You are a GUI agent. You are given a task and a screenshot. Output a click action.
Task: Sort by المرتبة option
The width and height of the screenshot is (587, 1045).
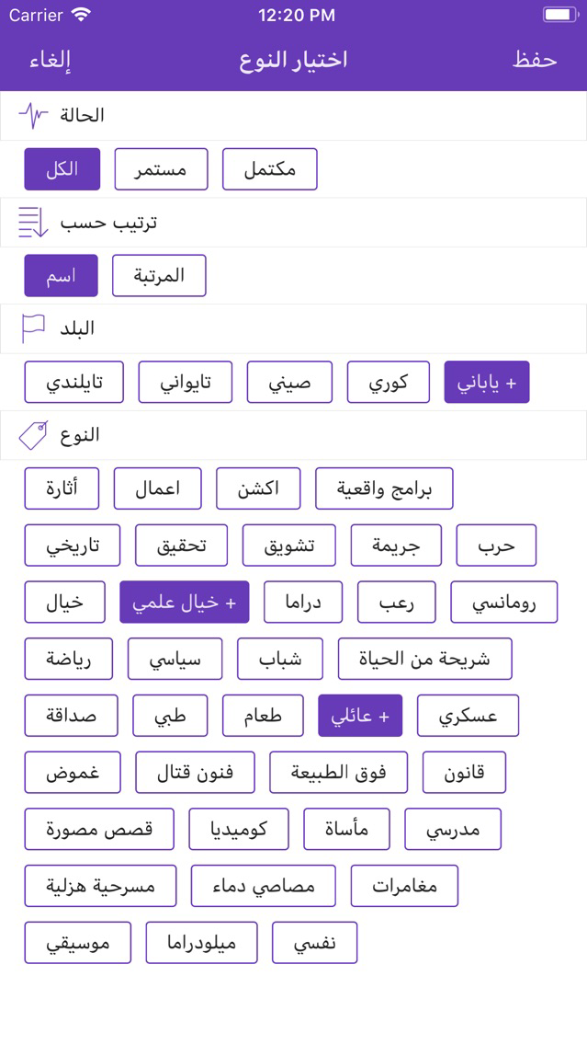pyautogui.click(x=159, y=275)
